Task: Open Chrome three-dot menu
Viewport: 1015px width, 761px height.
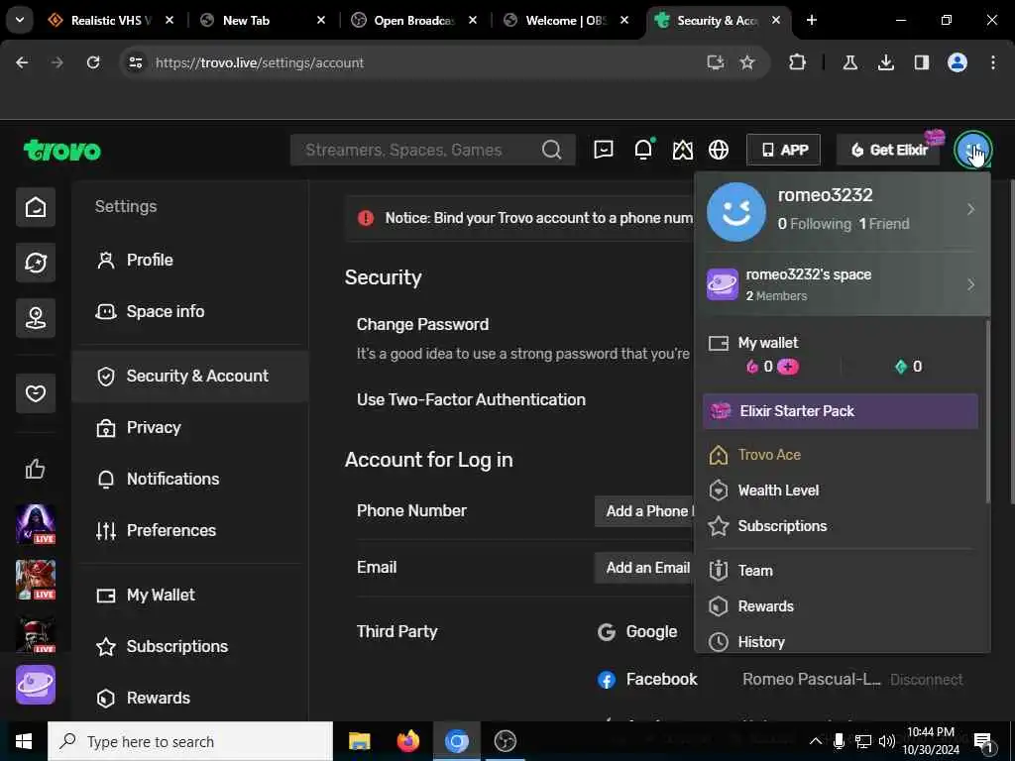Action: pyautogui.click(x=993, y=62)
